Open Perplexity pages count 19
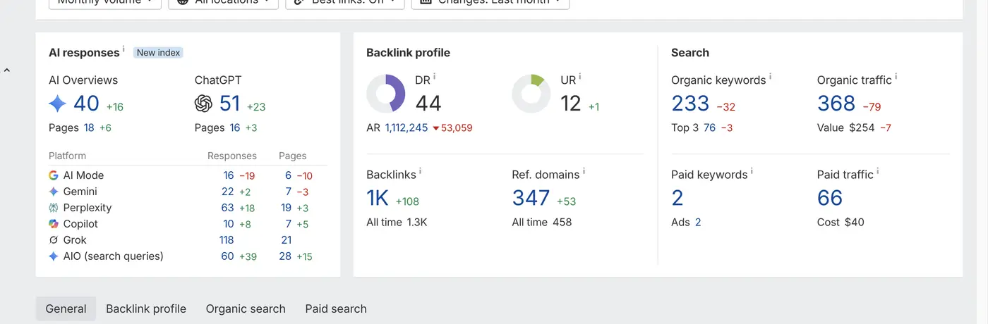988x324 pixels. click(x=286, y=208)
